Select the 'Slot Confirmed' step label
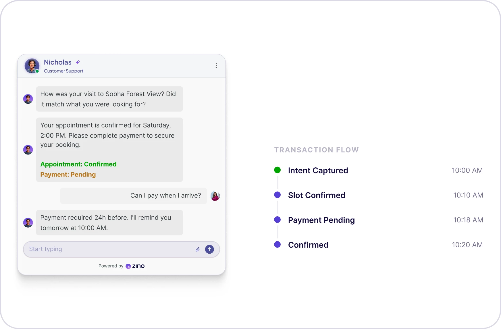501x329 pixels. (317, 195)
